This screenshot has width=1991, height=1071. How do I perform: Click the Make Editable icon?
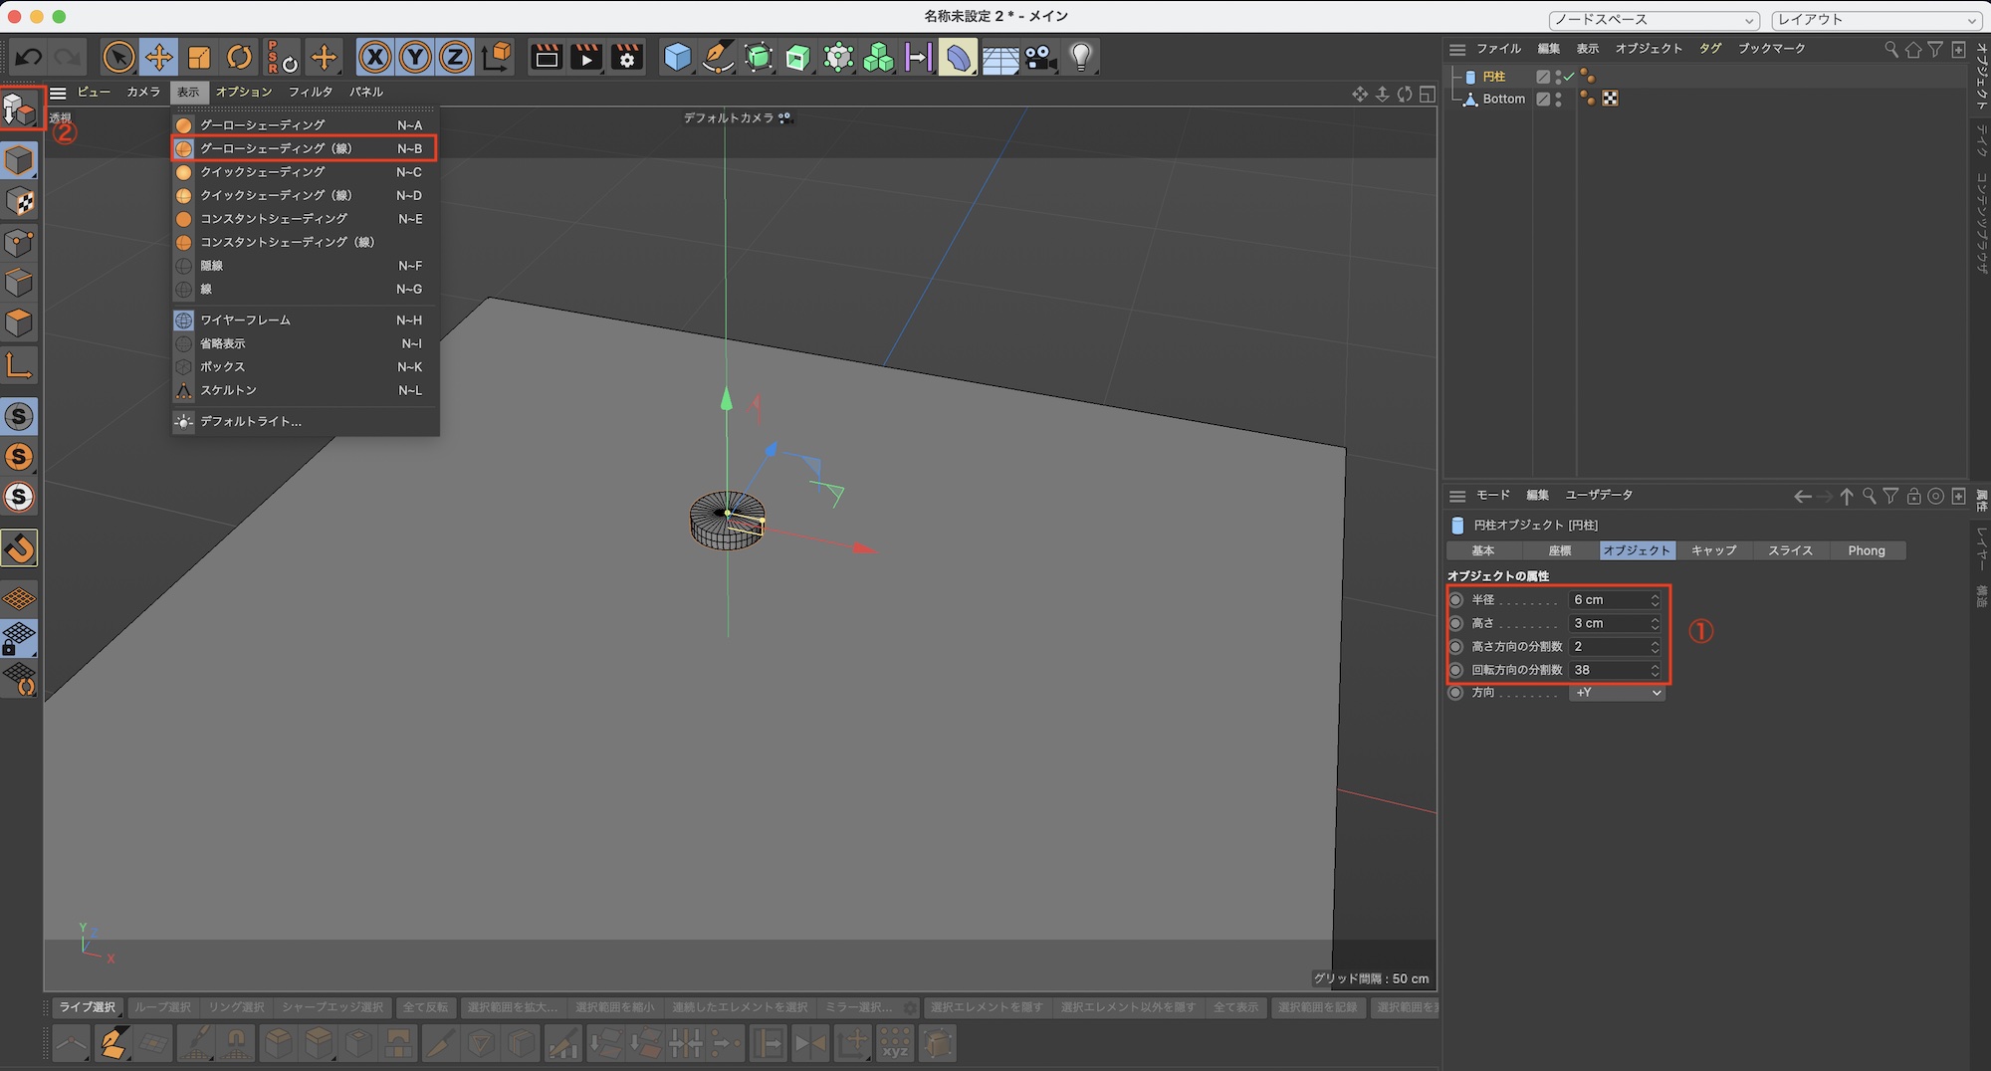coord(20,107)
